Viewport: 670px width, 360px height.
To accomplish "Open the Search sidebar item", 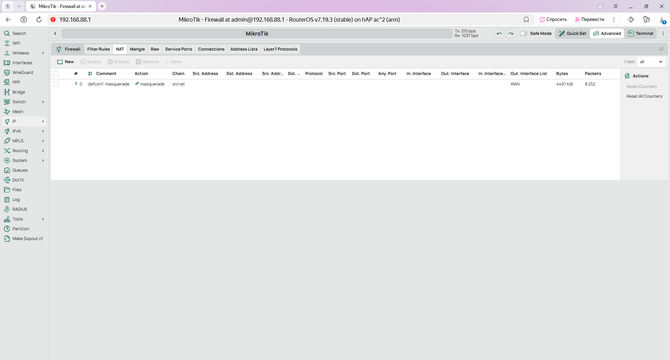I will pos(19,33).
